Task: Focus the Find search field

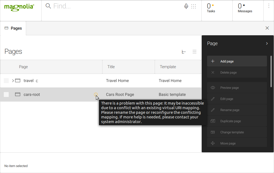Action: point(117,6)
